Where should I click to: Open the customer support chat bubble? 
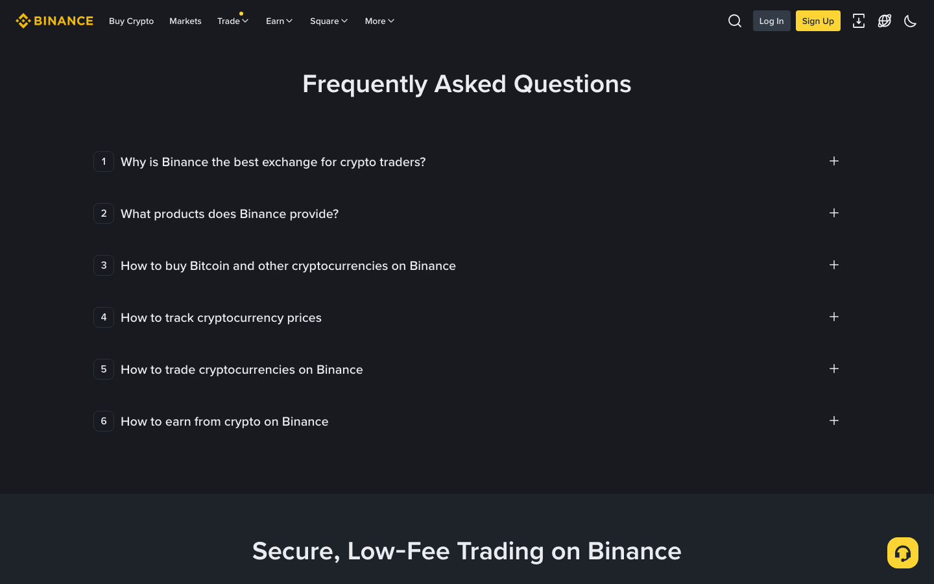[x=902, y=552]
